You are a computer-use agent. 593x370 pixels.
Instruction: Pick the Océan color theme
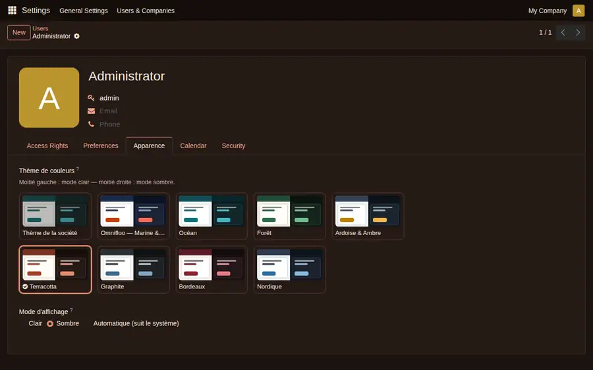tap(212, 216)
